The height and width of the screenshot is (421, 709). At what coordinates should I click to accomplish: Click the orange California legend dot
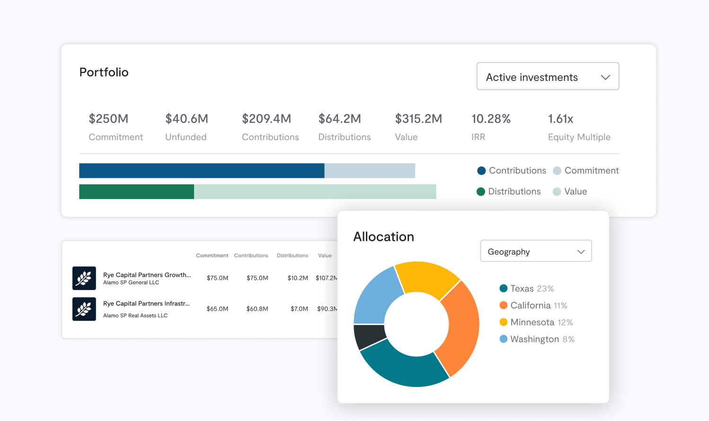(504, 306)
